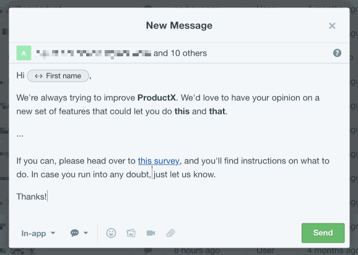358x255 pixels.
Task: Click the 'and 10 others' recipients text
Action: click(x=180, y=53)
